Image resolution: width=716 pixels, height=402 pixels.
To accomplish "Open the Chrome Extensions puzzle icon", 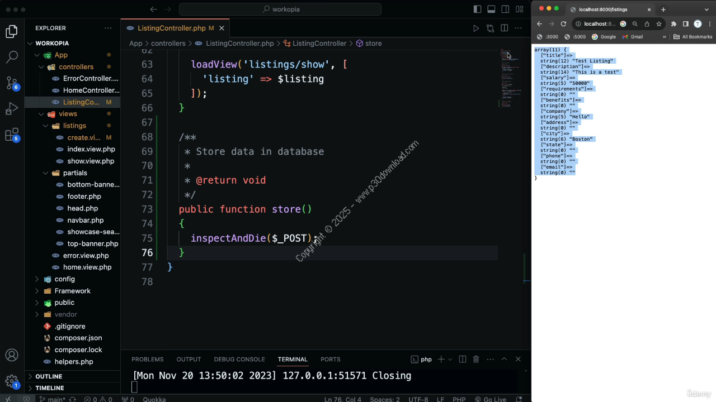I will click(673, 24).
